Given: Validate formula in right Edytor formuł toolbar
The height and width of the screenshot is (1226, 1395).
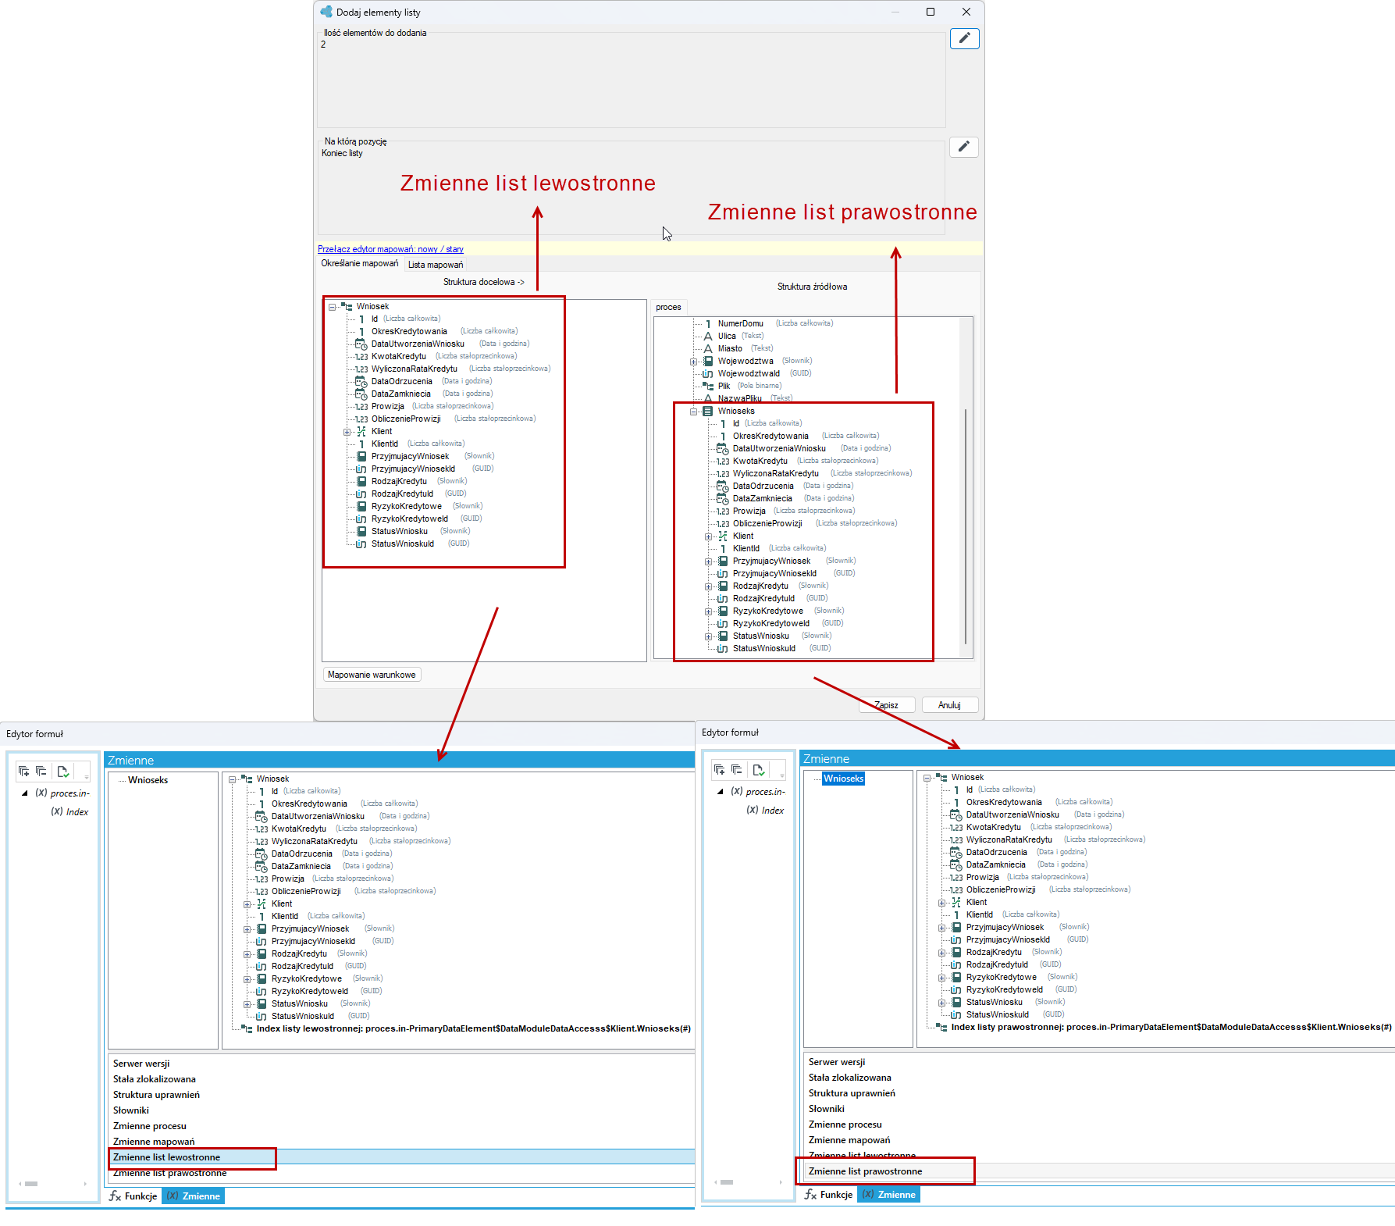Looking at the screenshot, I should [x=759, y=770].
